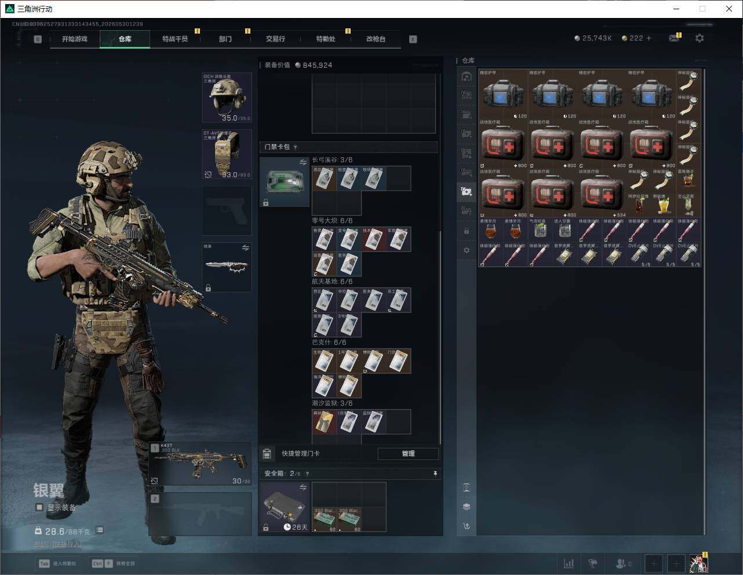Viewport: 743px width, 575px height.
Task: Click the warehouse grid scrollbar
Action: (704, 301)
